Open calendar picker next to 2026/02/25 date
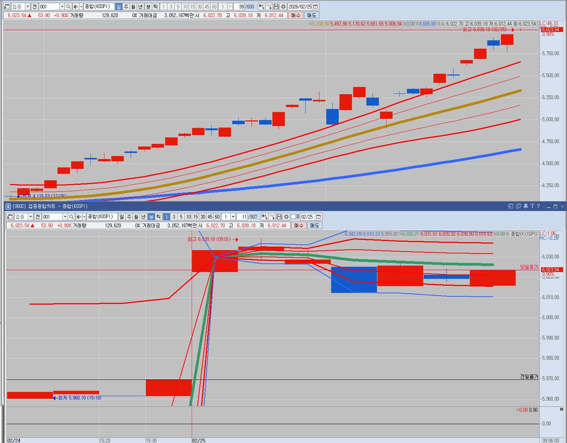Screen dimensions: 567x443 click(316, 7)
